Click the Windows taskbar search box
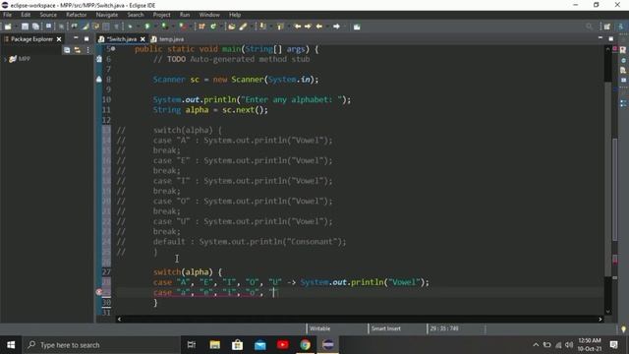Viewport: 629px width, 354px height. [x=101, y=345]
